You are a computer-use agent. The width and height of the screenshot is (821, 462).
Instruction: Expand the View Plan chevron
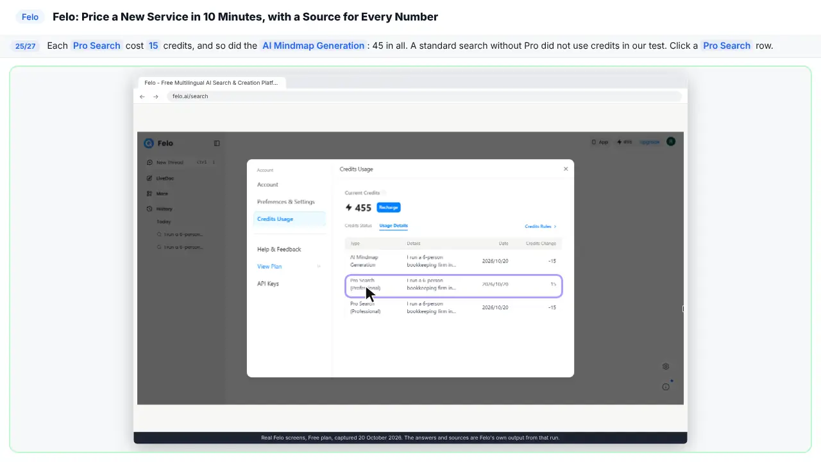point(319,266)
